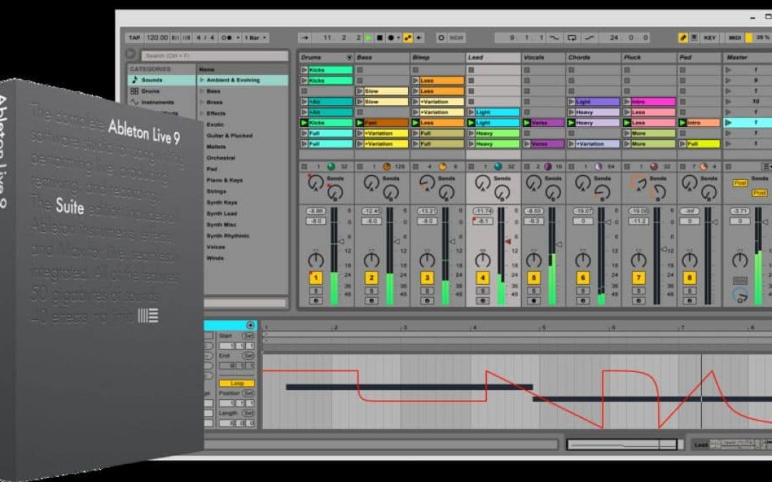
Task: Arm the Pluck track for recording
Action: point(638,301)
